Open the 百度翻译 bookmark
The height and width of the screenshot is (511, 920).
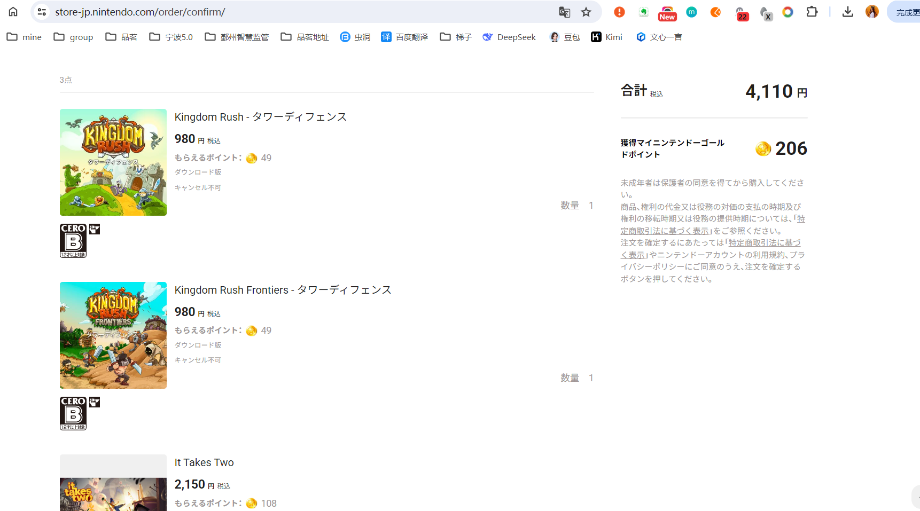[x=404, y=37]
